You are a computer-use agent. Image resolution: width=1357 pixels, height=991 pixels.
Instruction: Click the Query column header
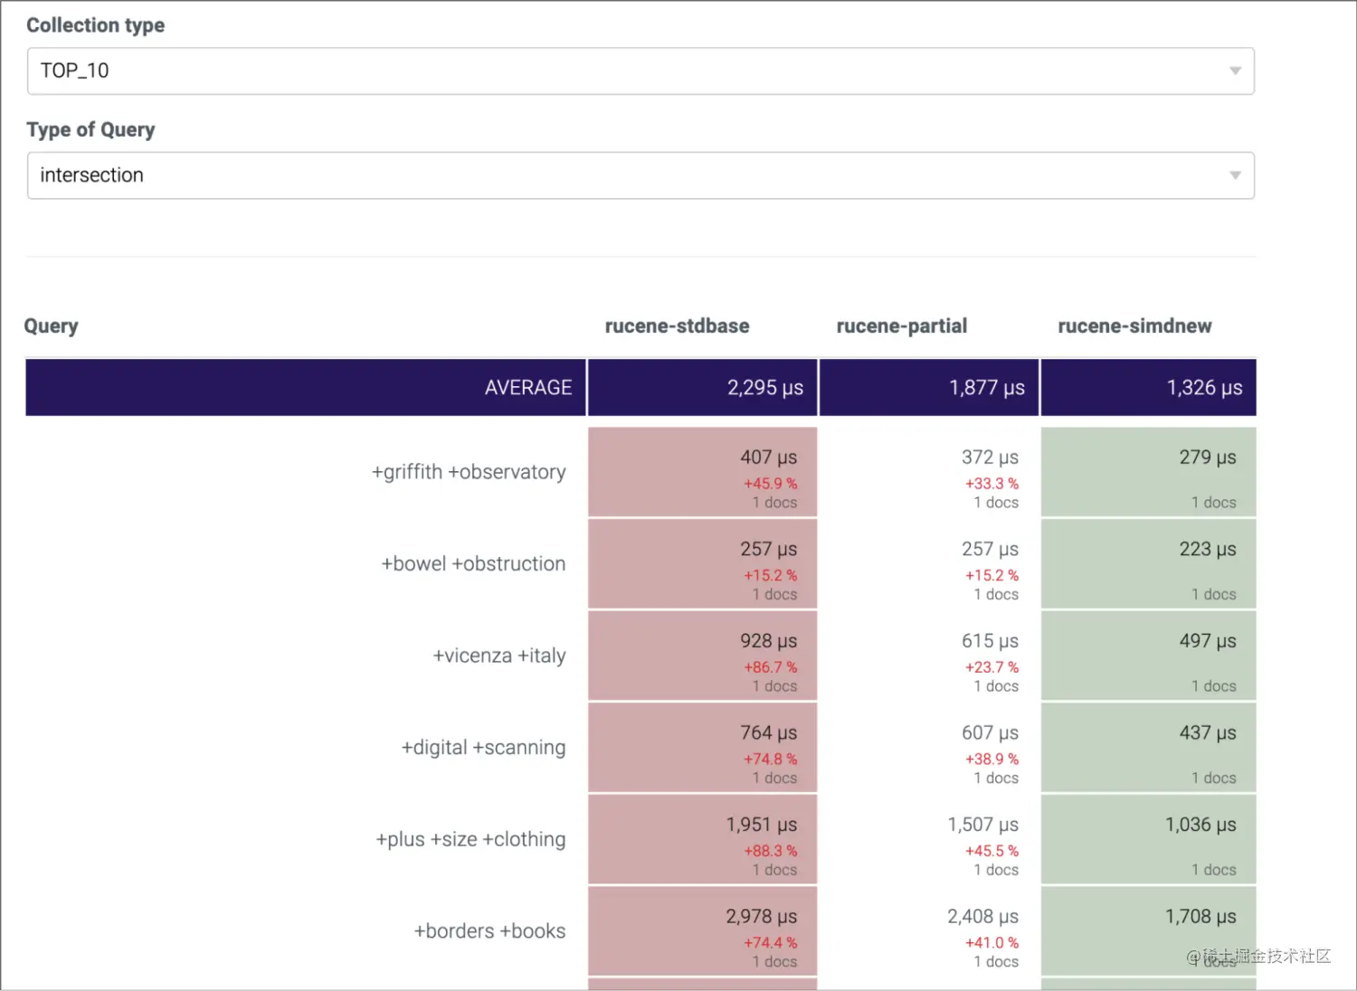pyautogui.click(x=51, y=326)
